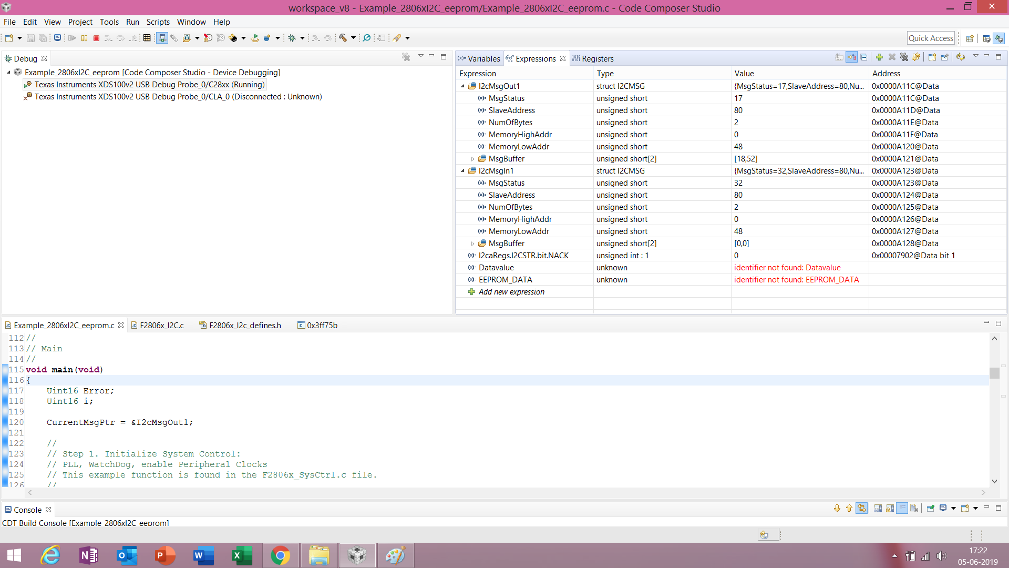Switch to the Registers tab
Viewport: 1009px width, 568px height.
tap(597, 59)
